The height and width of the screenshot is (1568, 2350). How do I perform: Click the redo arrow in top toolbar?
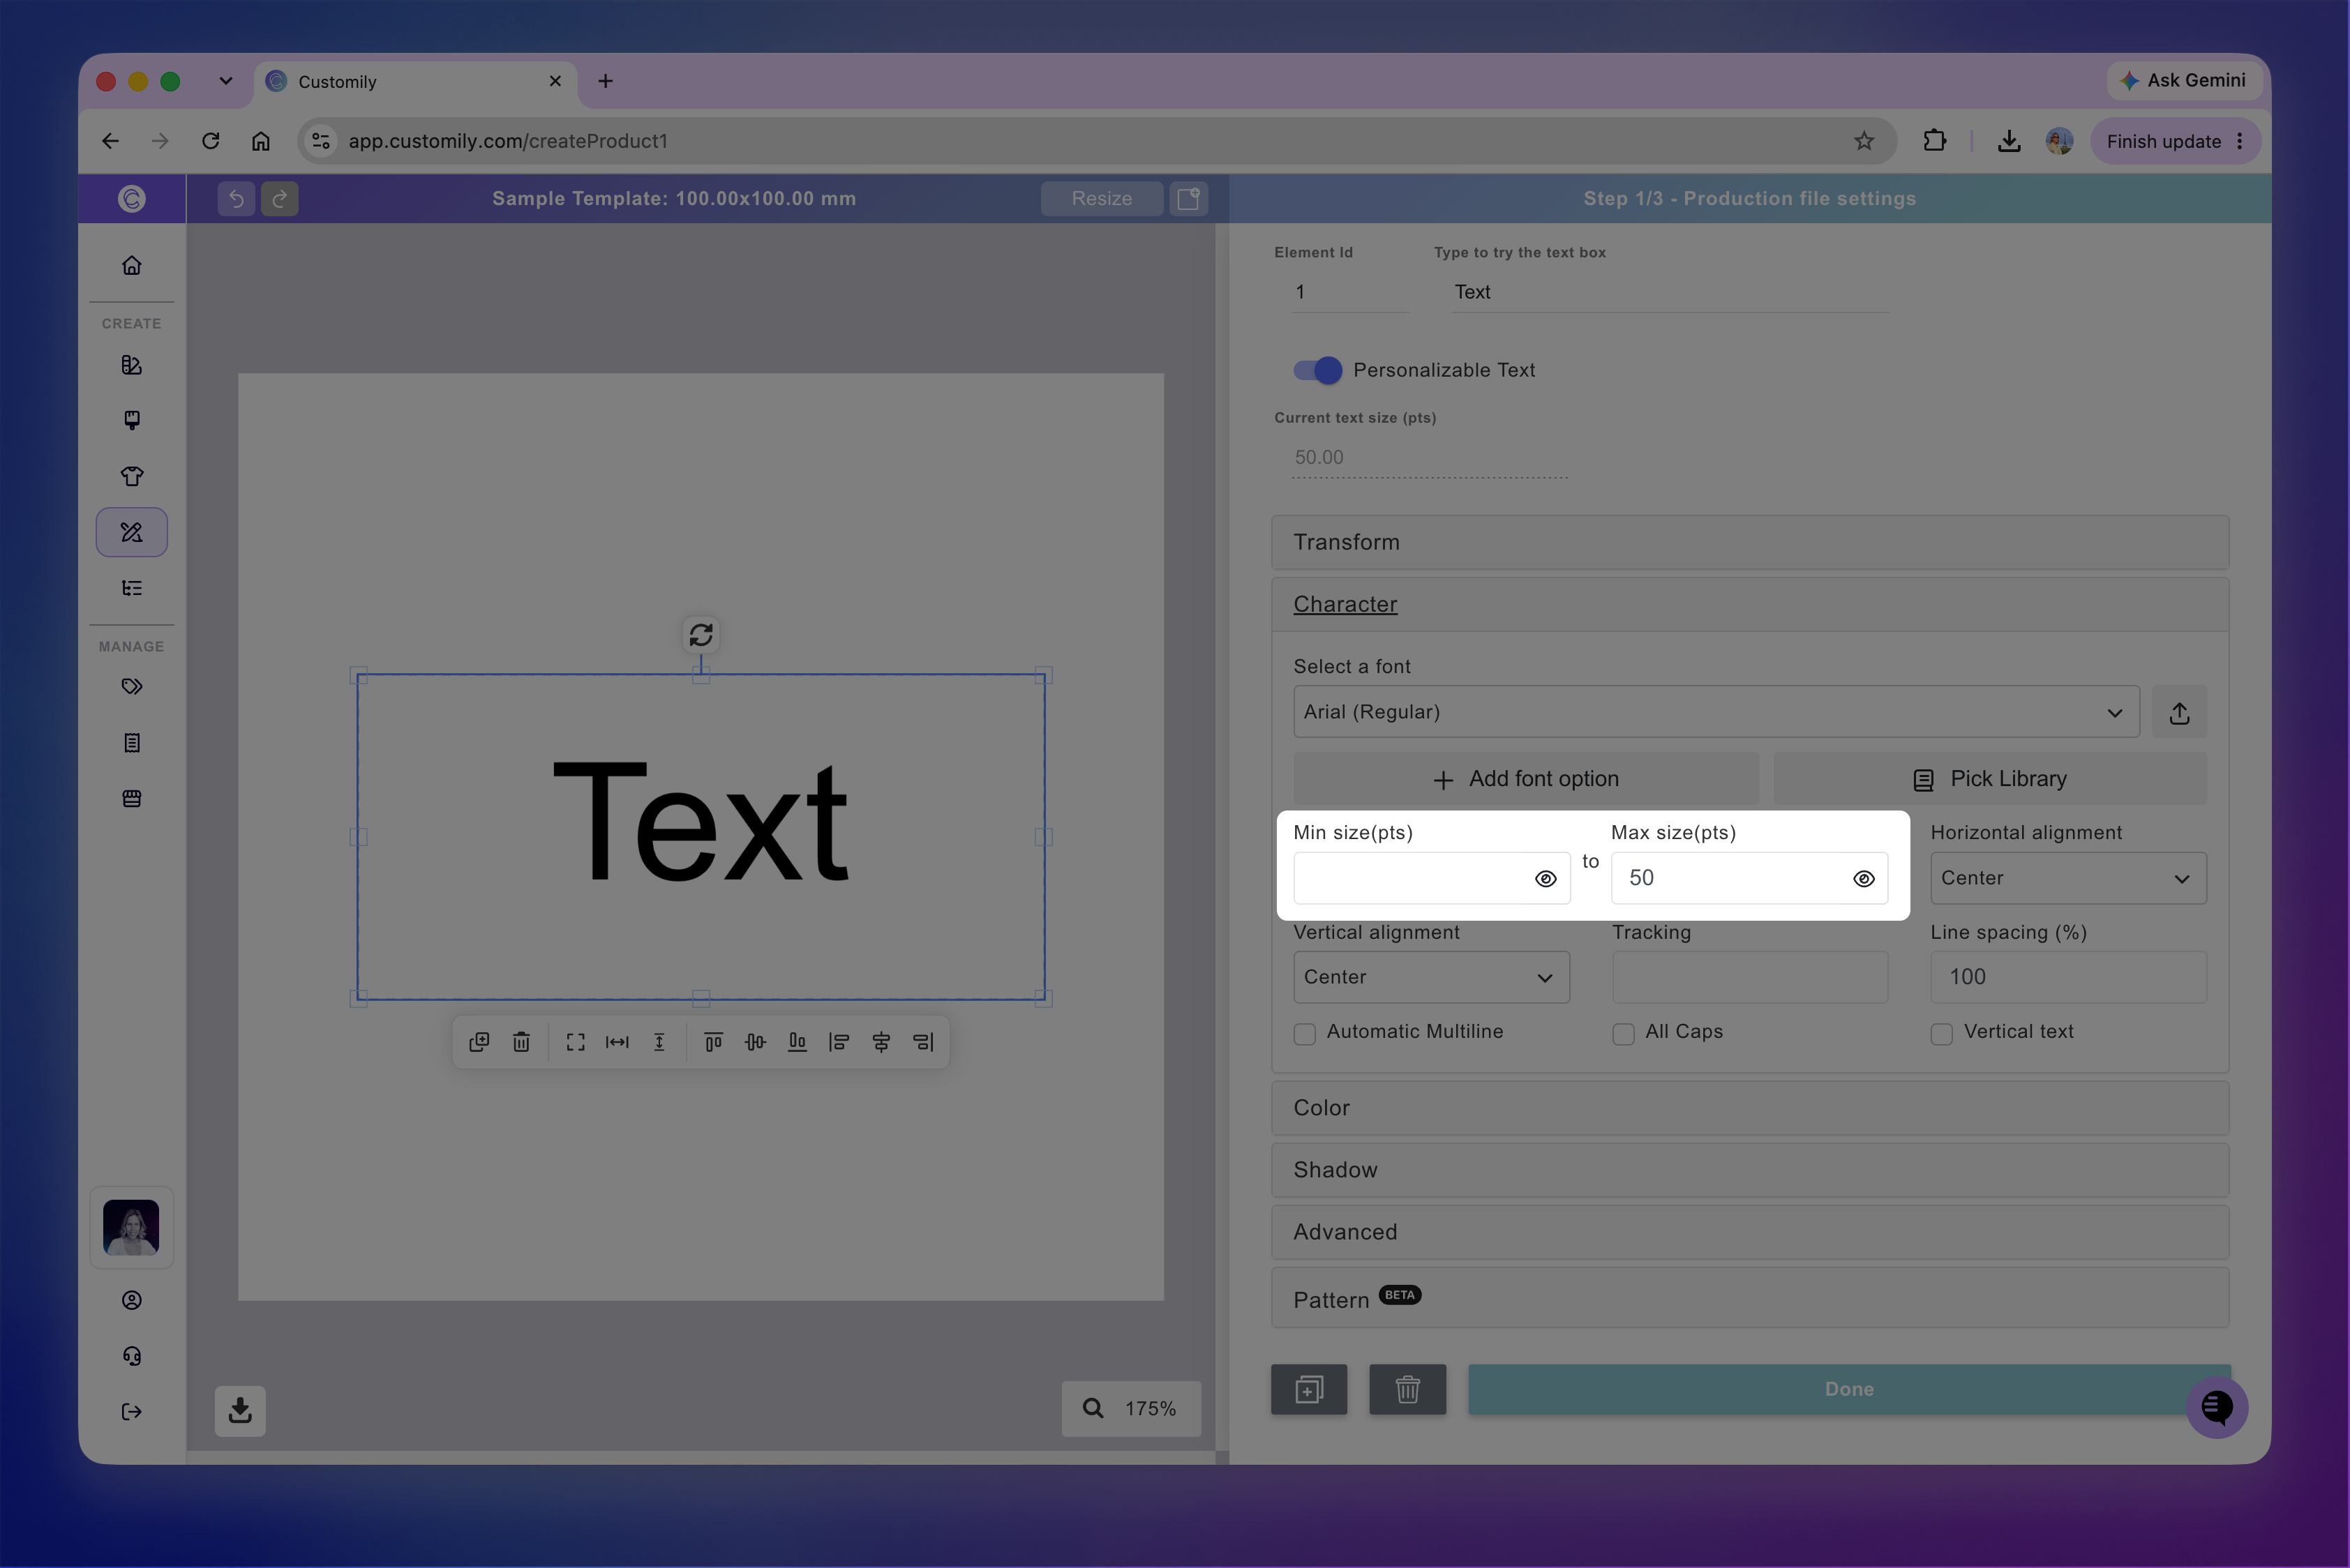click(280, 199)
